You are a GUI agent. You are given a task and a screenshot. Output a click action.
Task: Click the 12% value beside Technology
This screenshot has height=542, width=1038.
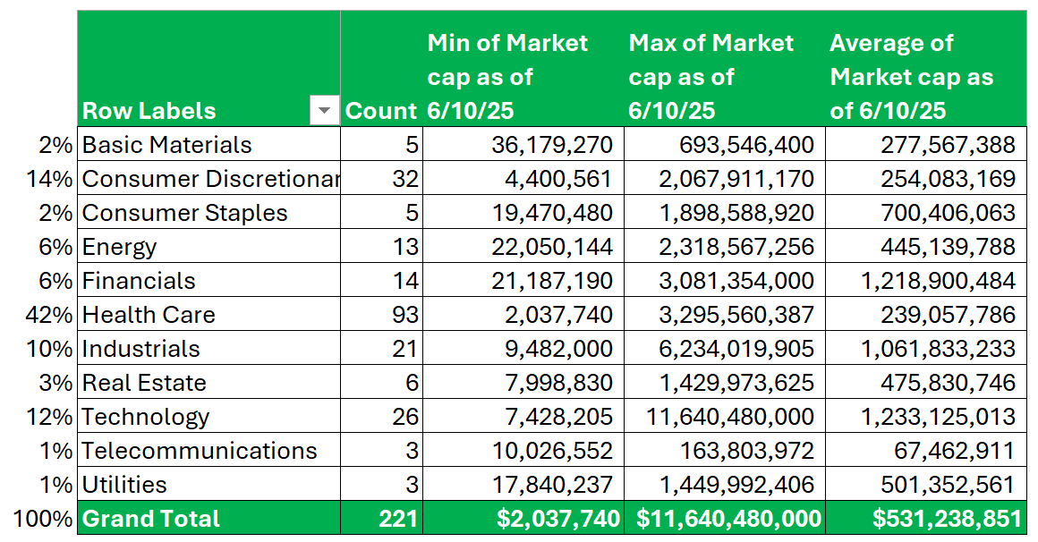coord(49,416)
